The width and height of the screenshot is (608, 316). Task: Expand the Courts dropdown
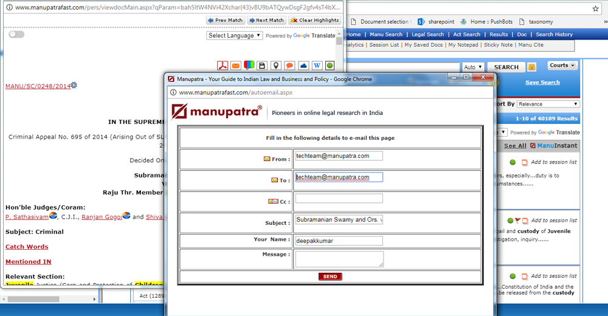[x=562, y=65]
